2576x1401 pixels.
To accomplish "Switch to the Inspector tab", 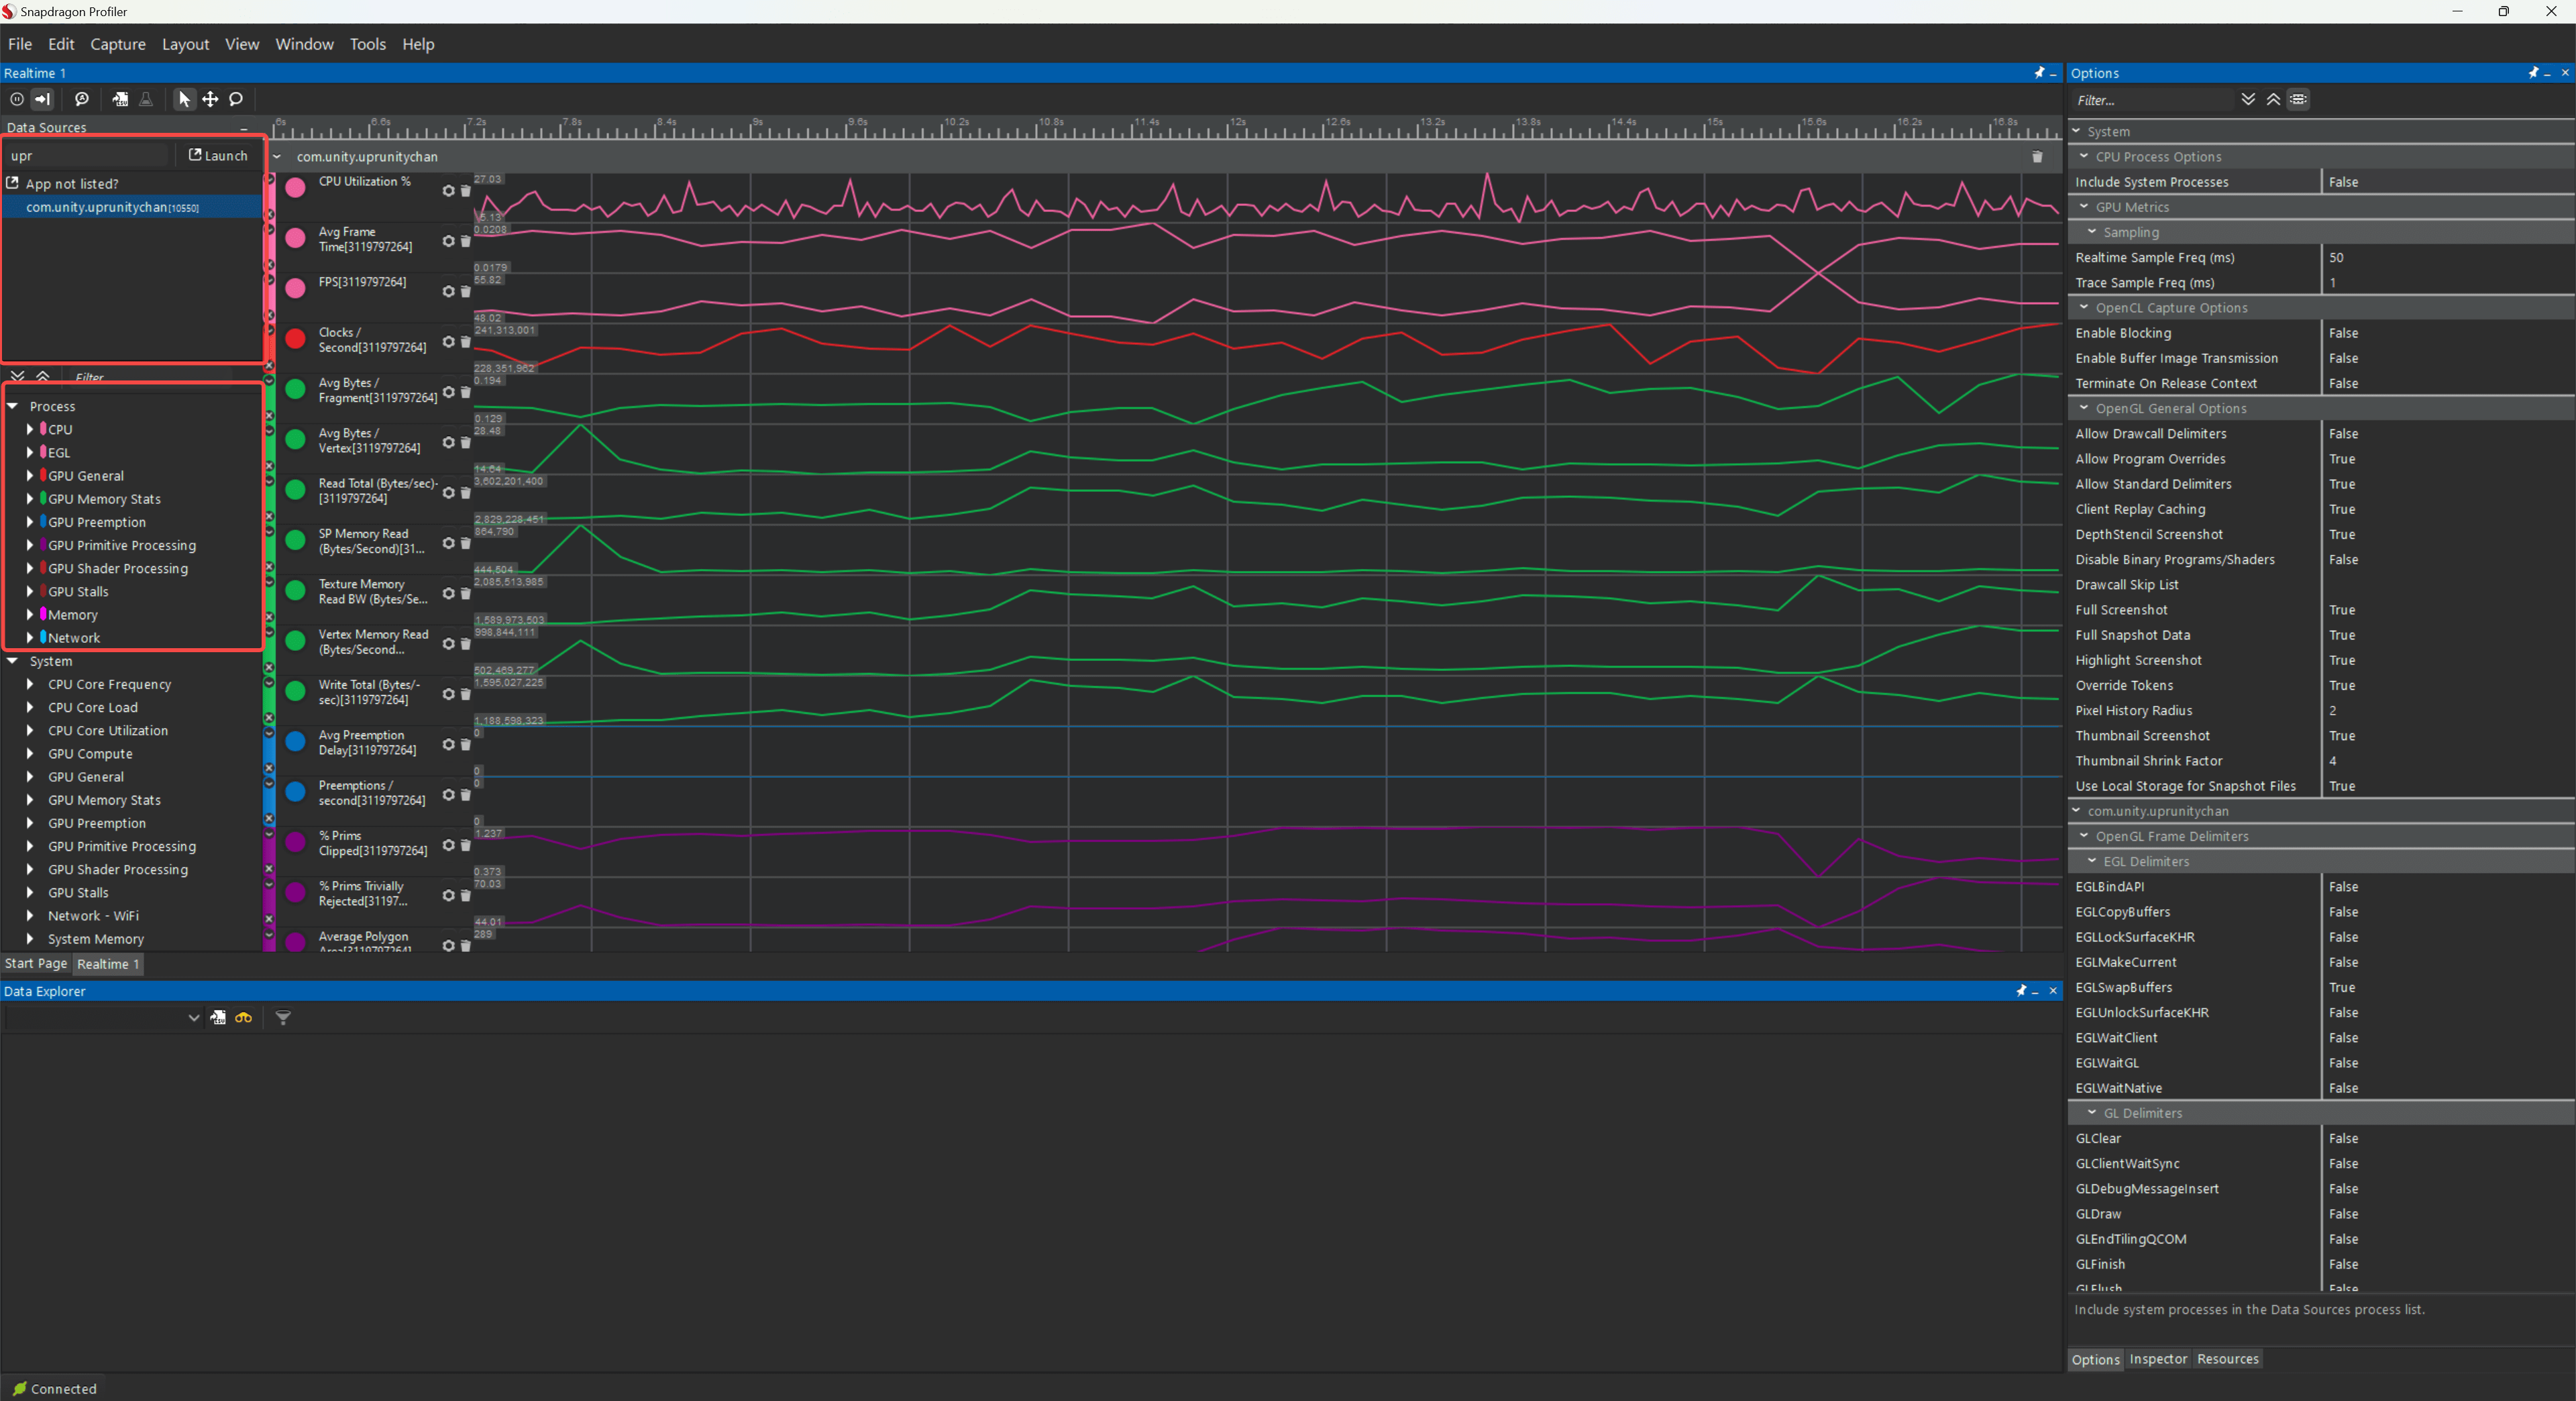I will point(2158,1359).
